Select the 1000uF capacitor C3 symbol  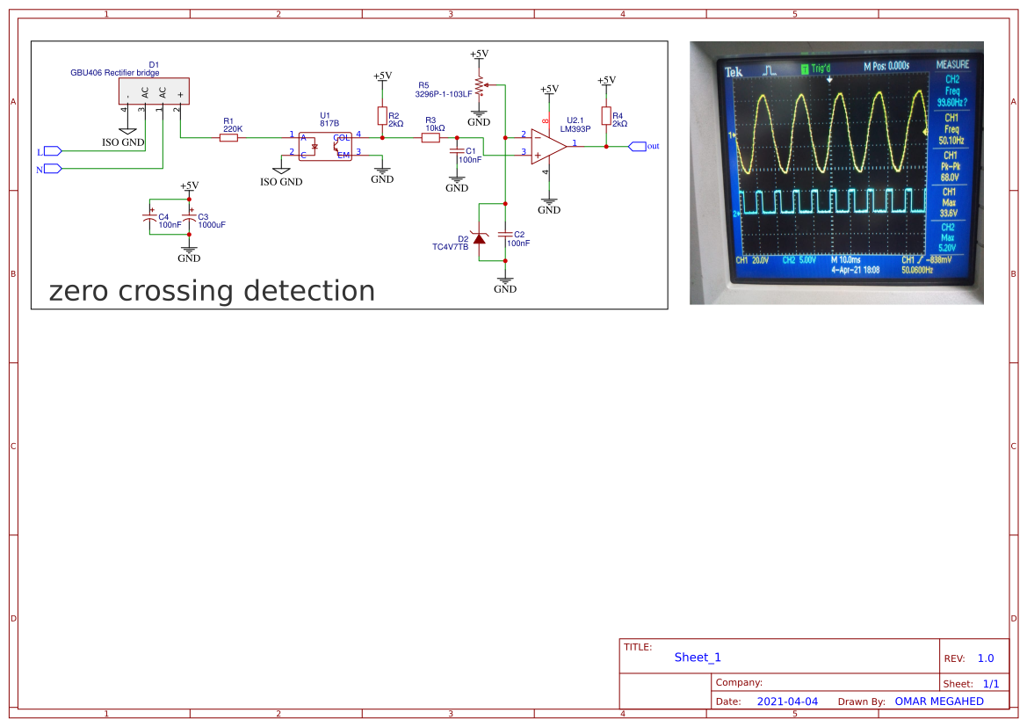[189, 218]
